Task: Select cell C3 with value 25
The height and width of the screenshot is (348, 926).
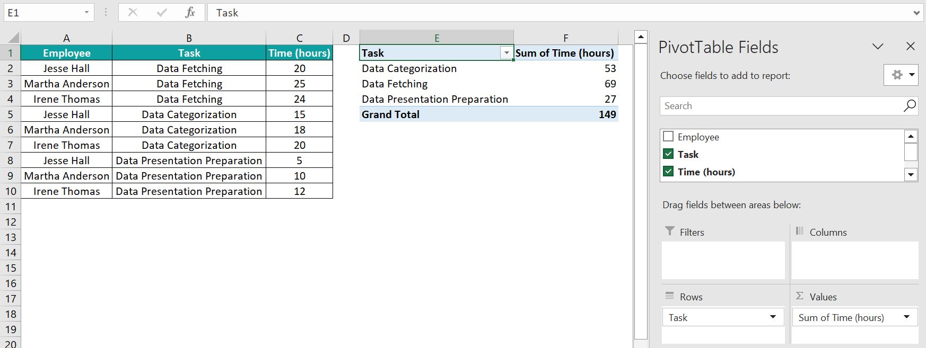Action: pos(300,84)
